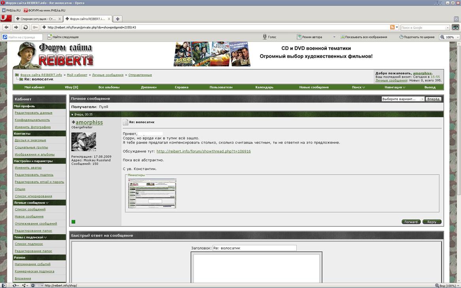Click the closed tabs trash icon
Viewport: 461px width, 288px height.
coord(456,19)
